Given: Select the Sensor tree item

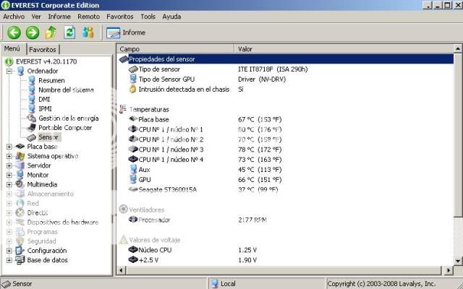Looking at the screenshot, I should pos(48,137).
